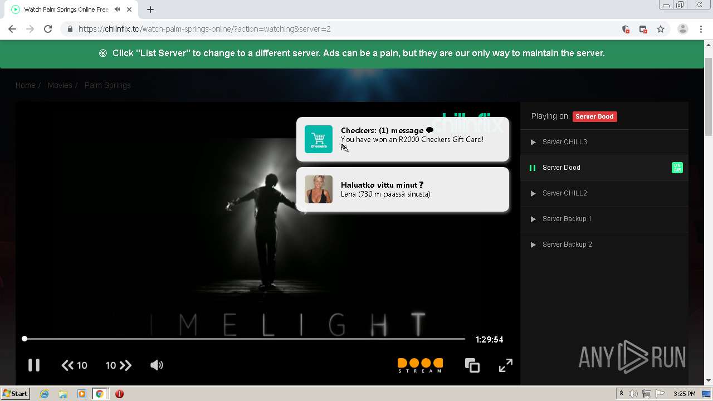
Task: Click the 3:25 PM system clock
Action: point(684,394)
